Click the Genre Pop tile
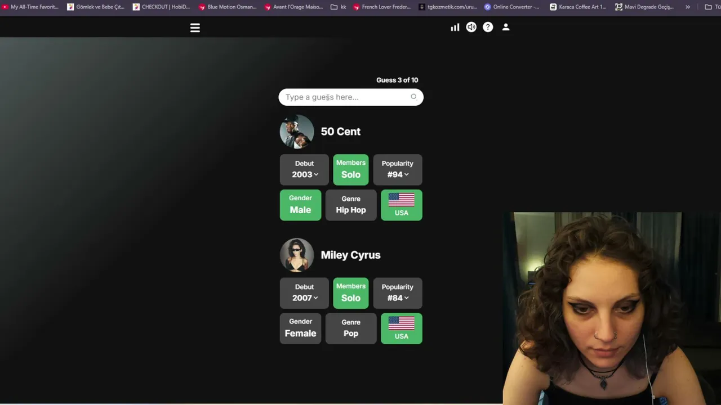The height and width of the screenshot is (405, 721). click(351, 328)
